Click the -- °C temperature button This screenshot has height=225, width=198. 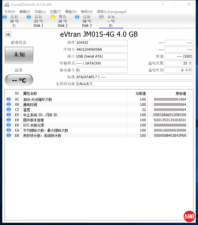pyautogui.click(x=19, y=80)
